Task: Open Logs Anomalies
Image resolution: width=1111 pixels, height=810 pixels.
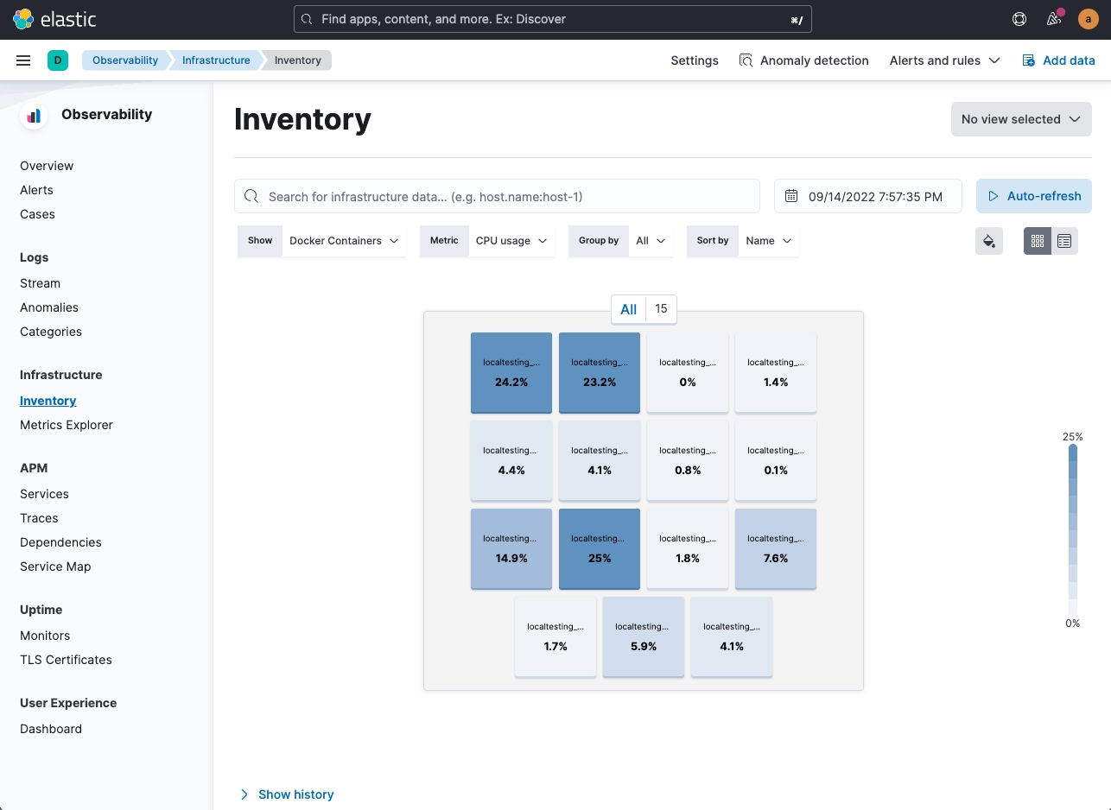Action: 49,307
